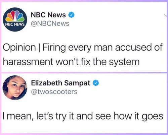The width and height of the screenshot is (168, 135).
Task: Open Elizabeth Sampat's profile photo
Action: 15,88
